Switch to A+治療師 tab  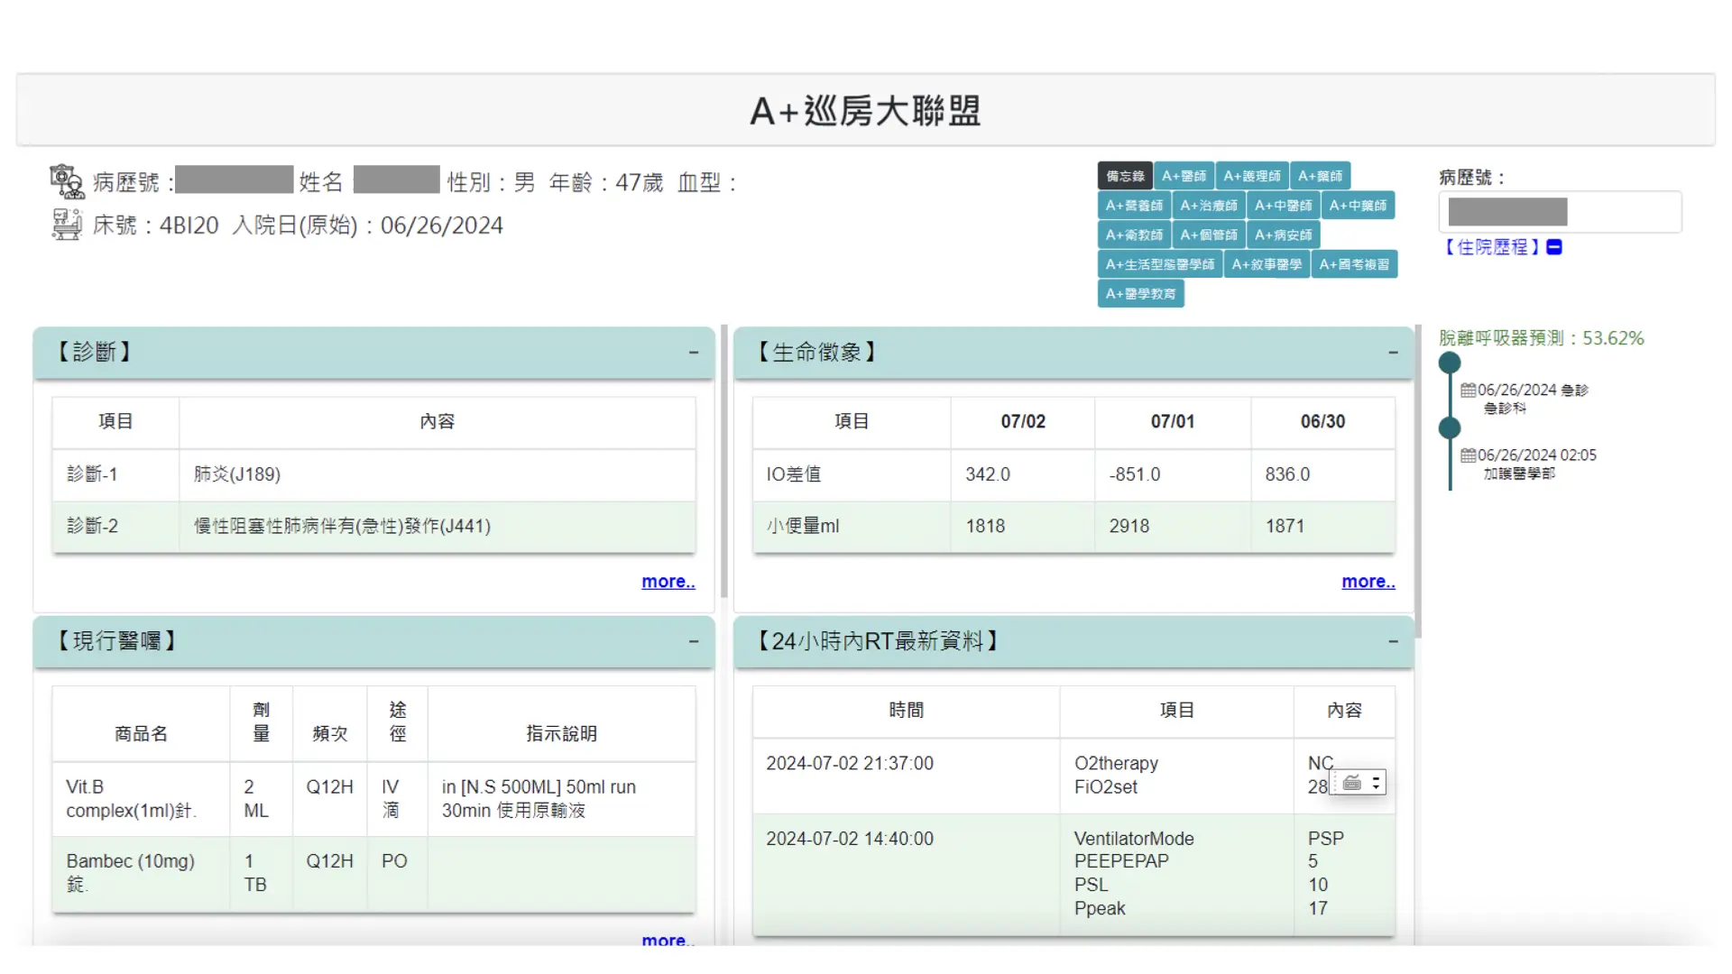1209,206
